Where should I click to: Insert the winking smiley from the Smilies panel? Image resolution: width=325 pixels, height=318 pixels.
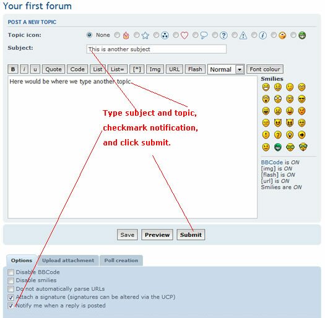(x=290, y=87)
